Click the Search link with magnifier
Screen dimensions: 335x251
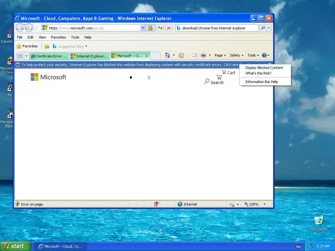point(214,82)
